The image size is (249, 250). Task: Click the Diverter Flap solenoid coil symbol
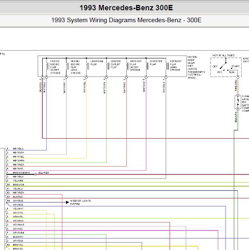147,66
